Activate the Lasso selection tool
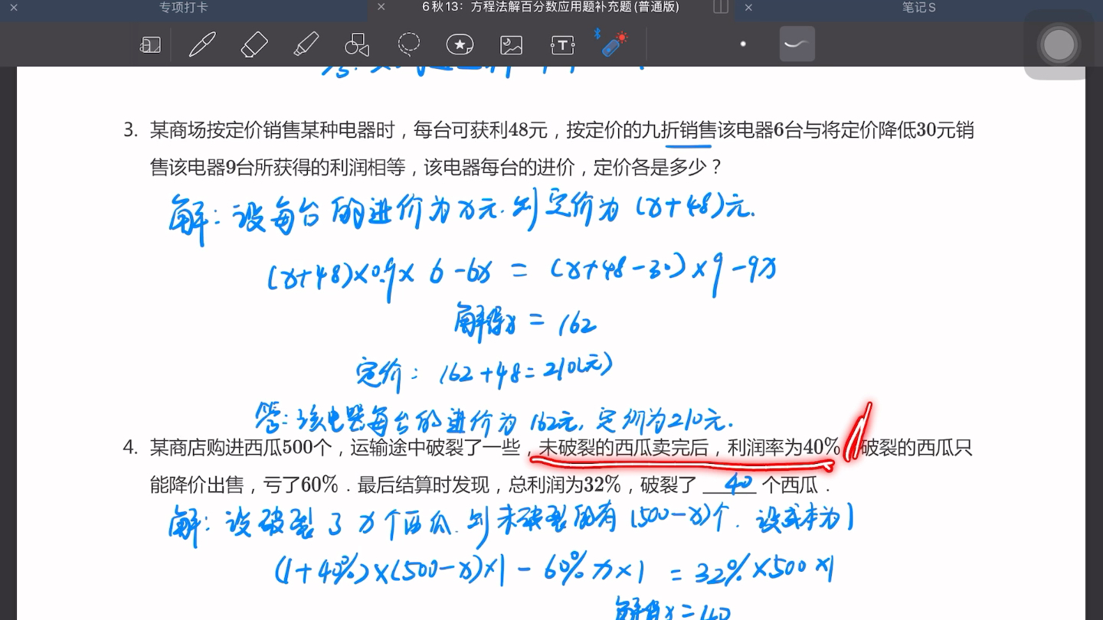This screenshot has width=1103, height=620. coord(409,44)
